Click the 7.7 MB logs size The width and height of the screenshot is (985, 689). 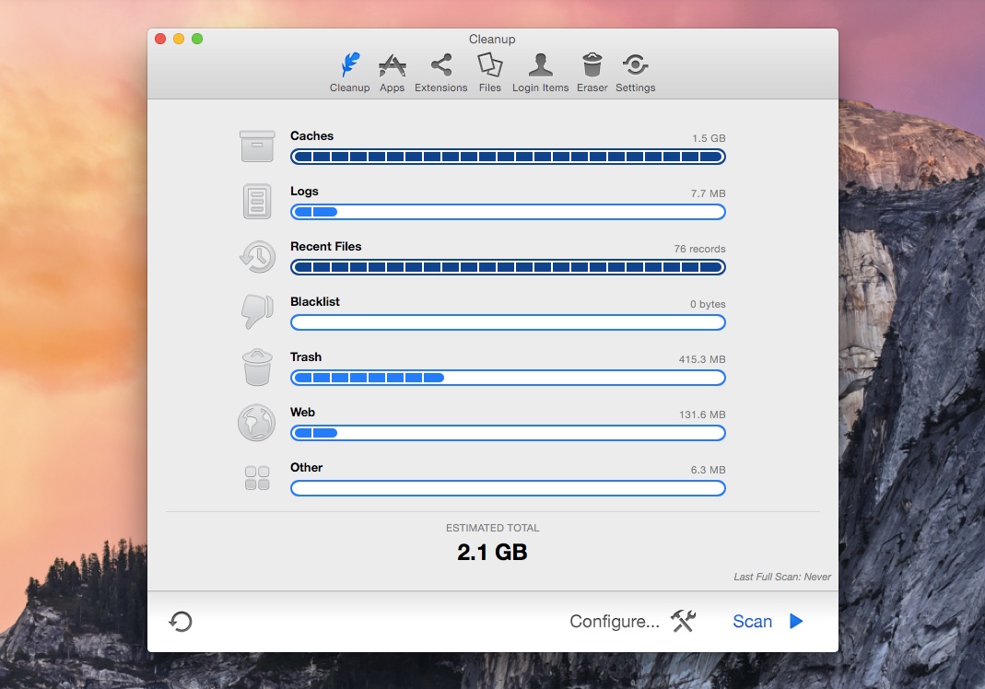tap(708, 193)
